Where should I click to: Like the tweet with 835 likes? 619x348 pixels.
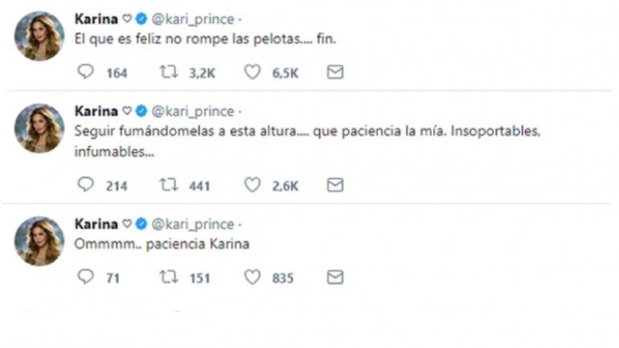point(252,277)
